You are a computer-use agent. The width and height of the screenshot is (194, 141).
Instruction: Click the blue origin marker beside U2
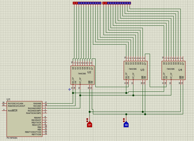click(x=69, y=89)
